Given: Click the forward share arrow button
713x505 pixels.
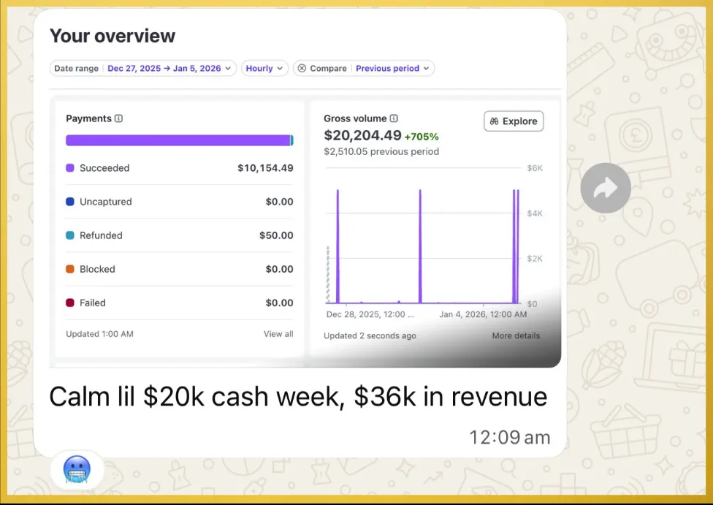Looking at the screenshot, I should [605, 188].
